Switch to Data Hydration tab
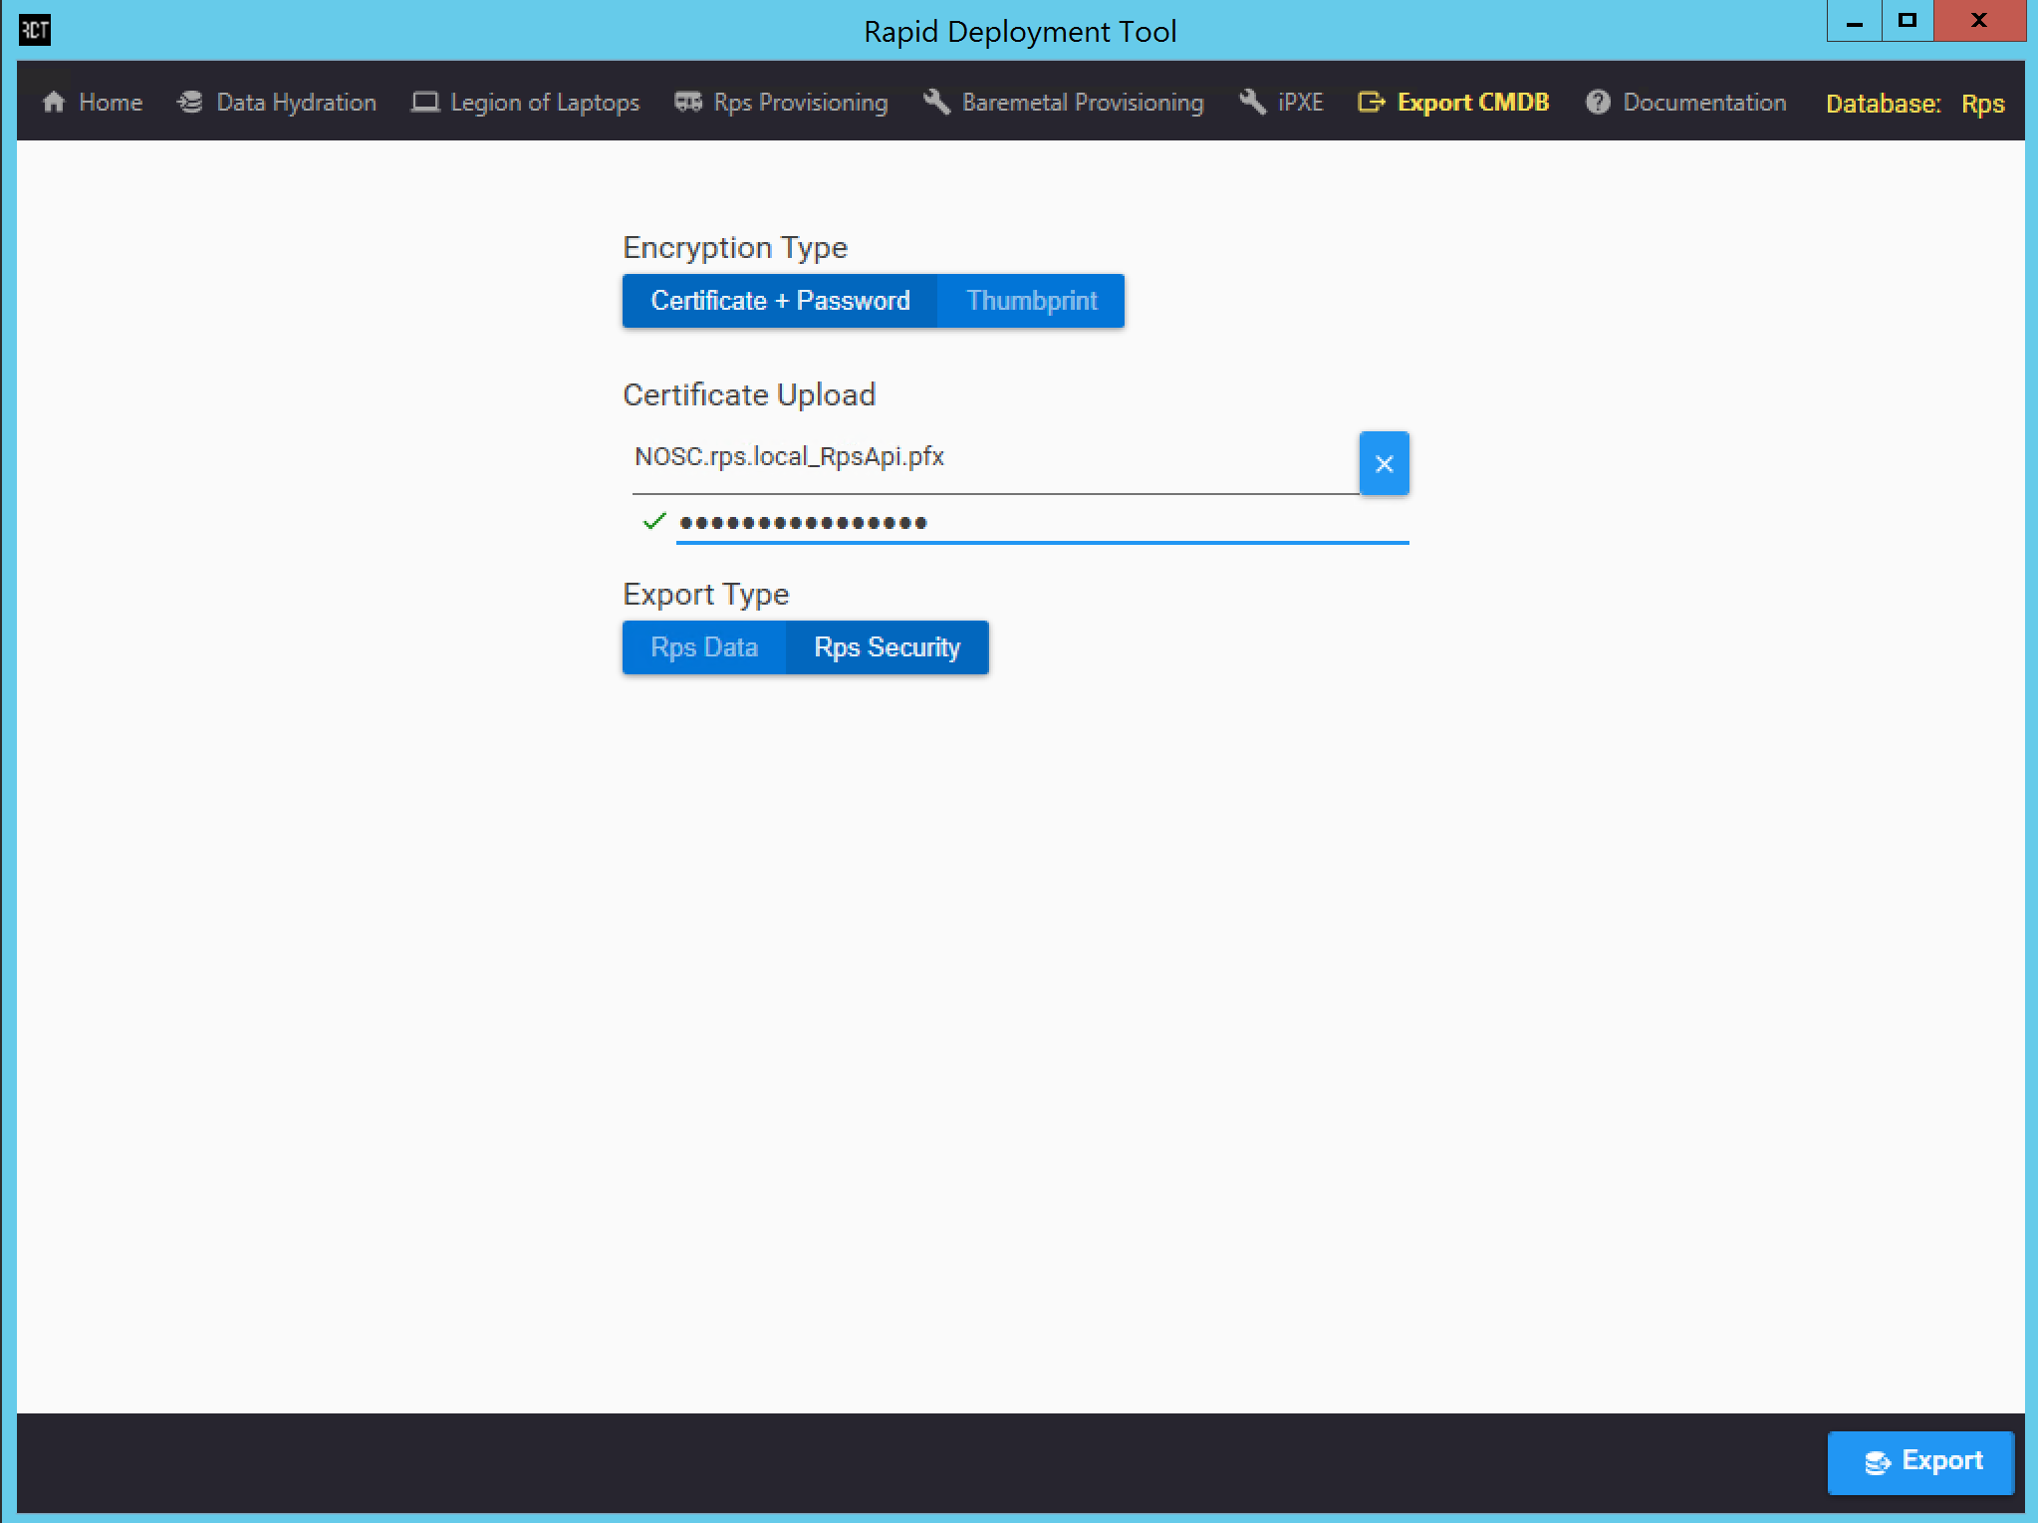Viewport: 2038px width, 1523px height. click(x=277, y=101)
